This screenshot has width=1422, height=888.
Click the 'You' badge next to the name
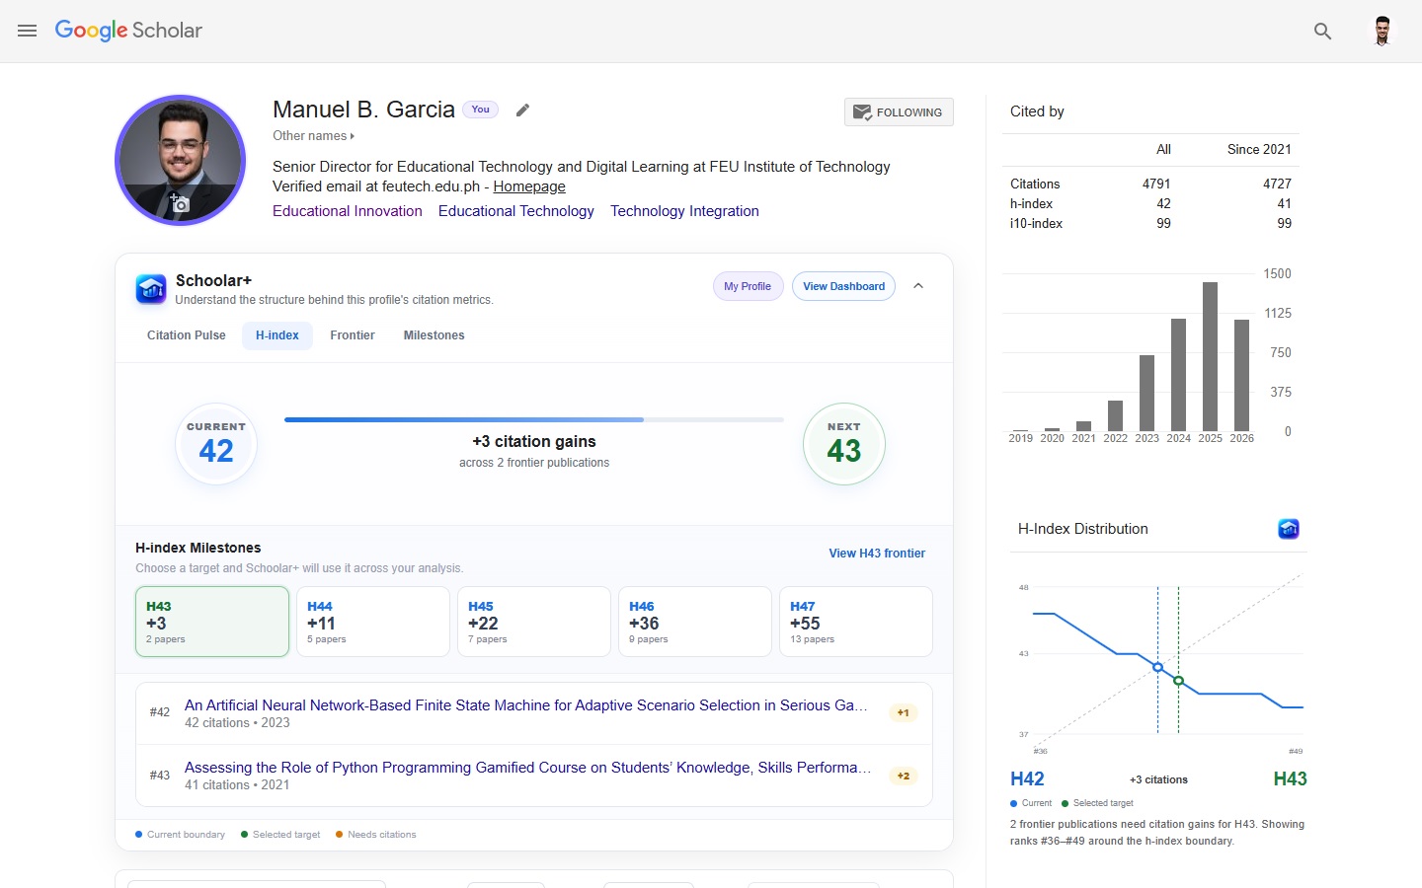480,110
